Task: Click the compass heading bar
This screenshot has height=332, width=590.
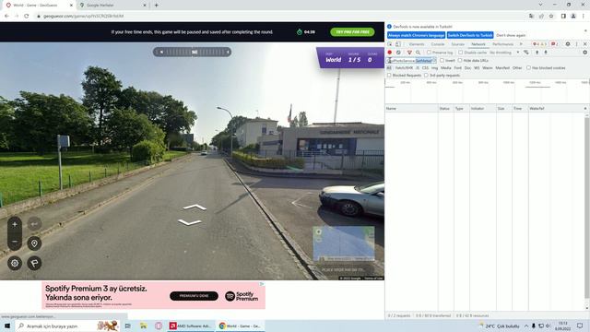Action: pyautogui.click(x=193, y=52)
